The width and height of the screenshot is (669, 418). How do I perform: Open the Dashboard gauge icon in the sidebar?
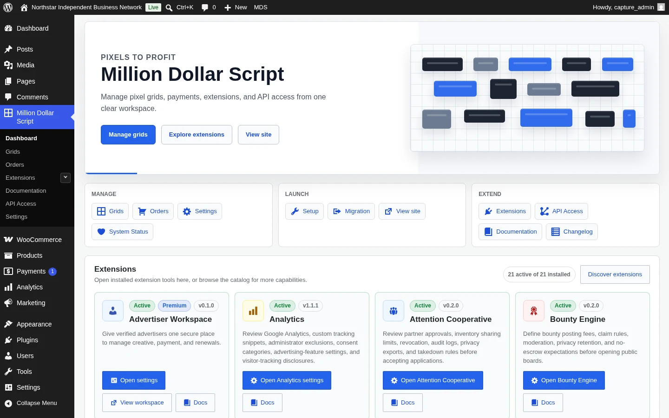pos(8,28)
